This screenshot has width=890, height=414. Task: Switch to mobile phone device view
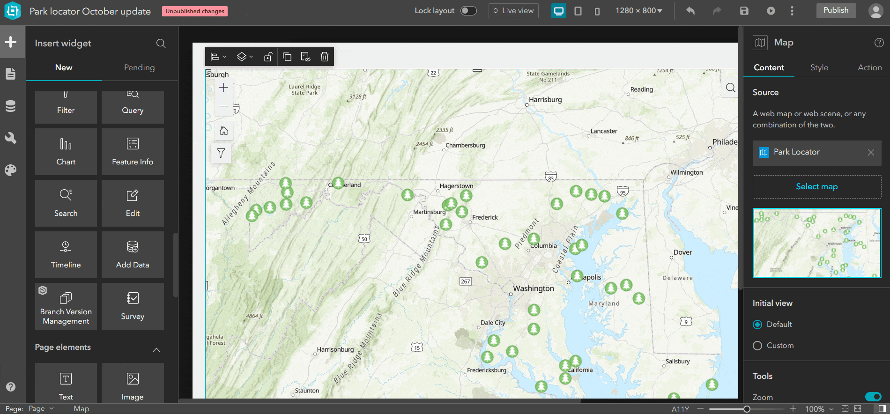[597, 11]
